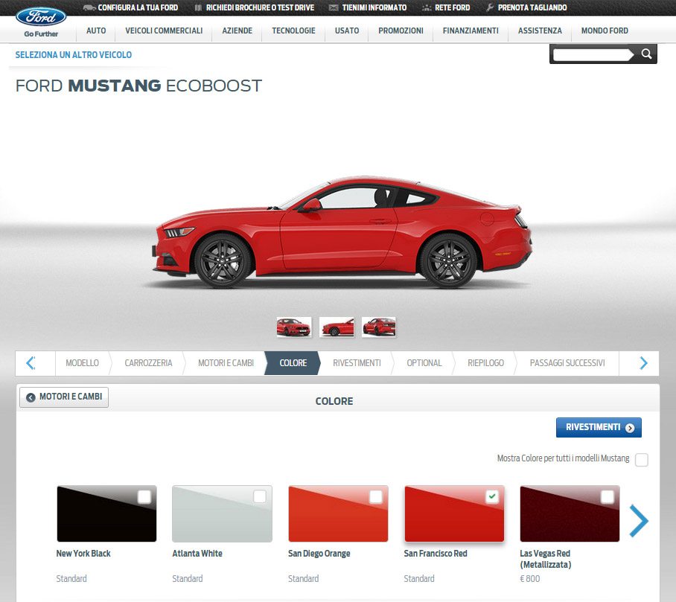Show next colors with right chevron
This screenshot has height=602, width=676.
[x=639, y=521]
